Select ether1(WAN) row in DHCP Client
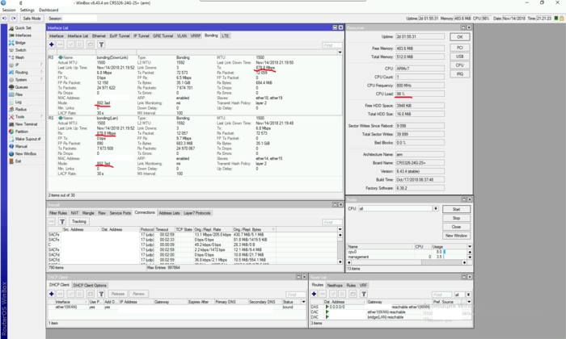 177,307
